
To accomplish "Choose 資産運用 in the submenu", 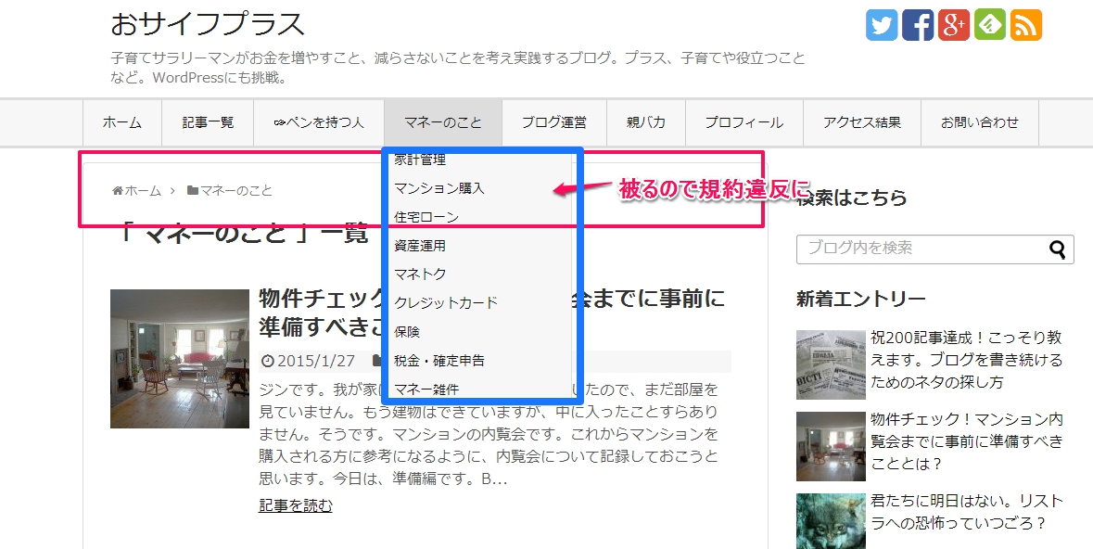I will 420,246.
